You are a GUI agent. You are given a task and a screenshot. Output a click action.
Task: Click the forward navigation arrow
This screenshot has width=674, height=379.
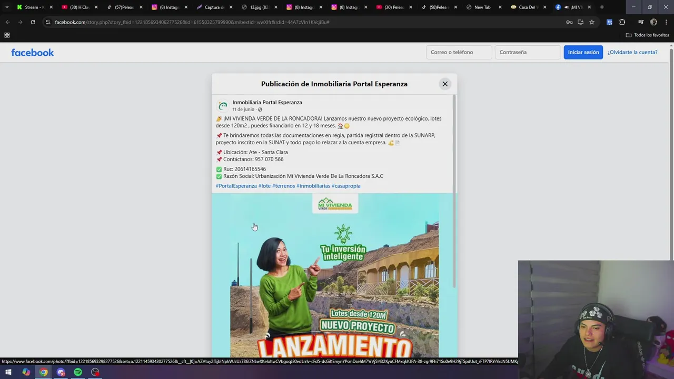pyautogui.click(x=20, y=22)
